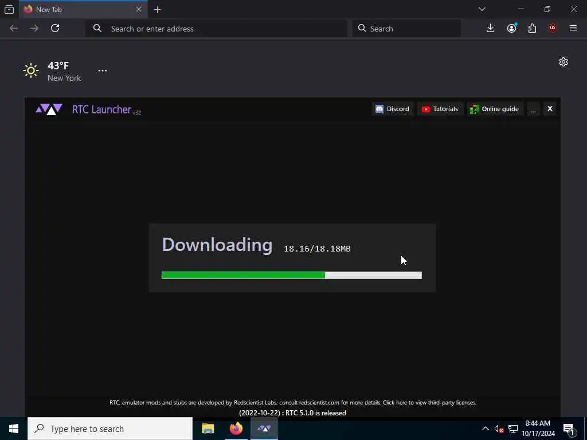
Task: Click the Windows taskbar search box
Action: pos(110,429)
